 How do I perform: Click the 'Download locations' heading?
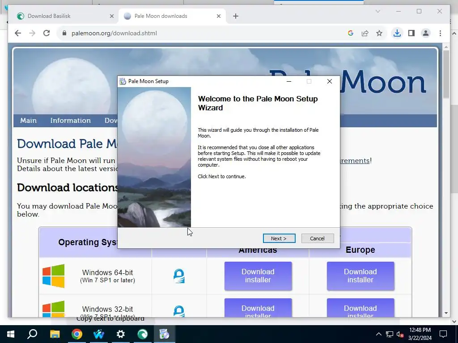tap(68, 187)
